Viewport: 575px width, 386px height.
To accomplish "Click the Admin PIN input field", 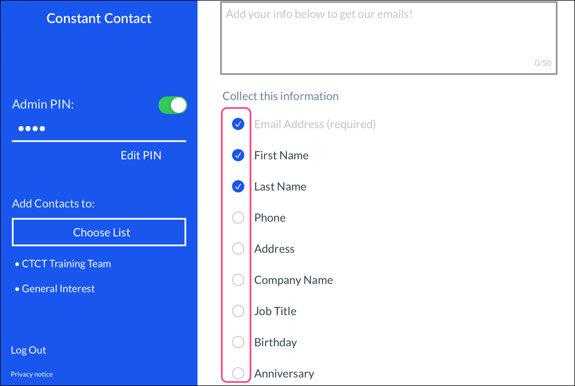I will pyautogui.click(x=99, y=129).
